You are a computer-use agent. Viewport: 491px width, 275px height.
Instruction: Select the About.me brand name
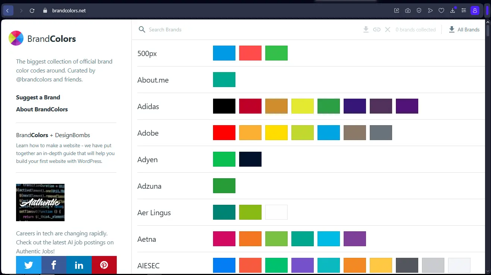[153, 80]
